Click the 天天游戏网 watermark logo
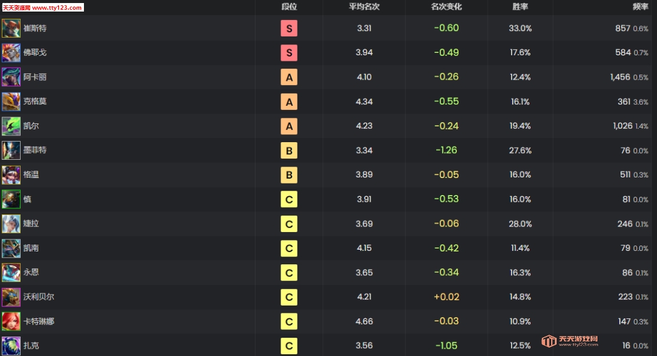This screenshot has height=356, width=657. click(x=571, y=341)
